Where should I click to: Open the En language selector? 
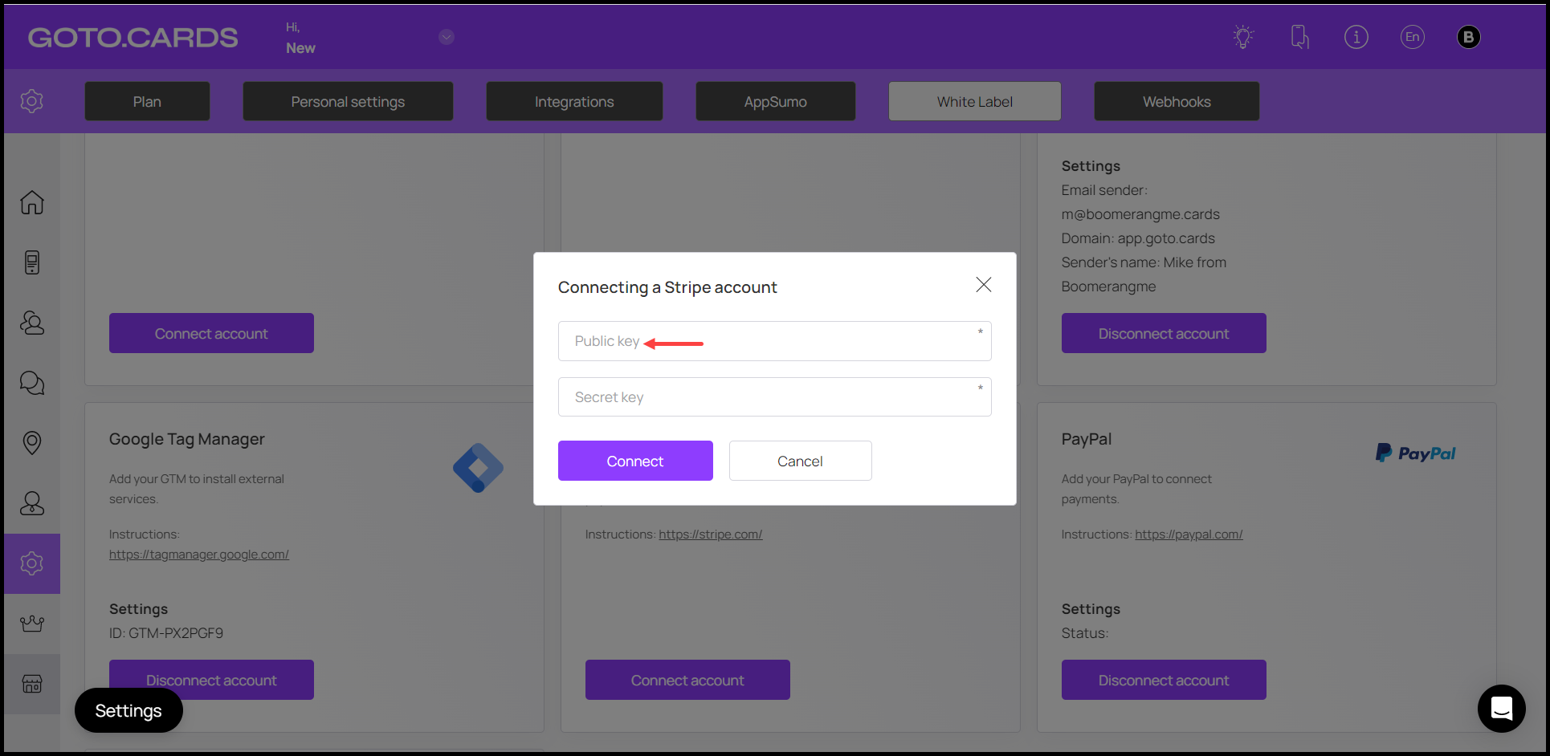1412,37
